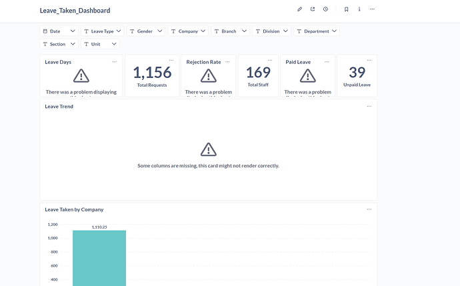This screenshot has width=460, height=286.
Task: Open the header three-dot more menu
Action: [x=372, y=9]
